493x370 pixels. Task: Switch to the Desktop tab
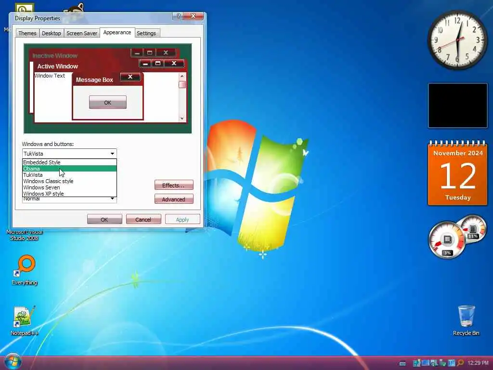(51, 33)
